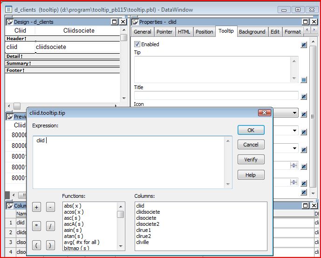Open the Icon dropdown list
This screenshot has height=258, width=321.
pos(294,113)
